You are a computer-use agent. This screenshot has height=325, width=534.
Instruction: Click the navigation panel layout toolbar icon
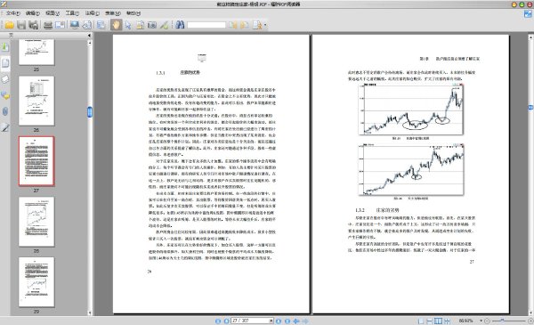pyautogui.click(x=101, y=25)
